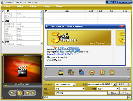Click the stop button in preview player
Image resolution: width=133 pixels, height=101 pixels.
pyautogui.click(x=27, y=93)
